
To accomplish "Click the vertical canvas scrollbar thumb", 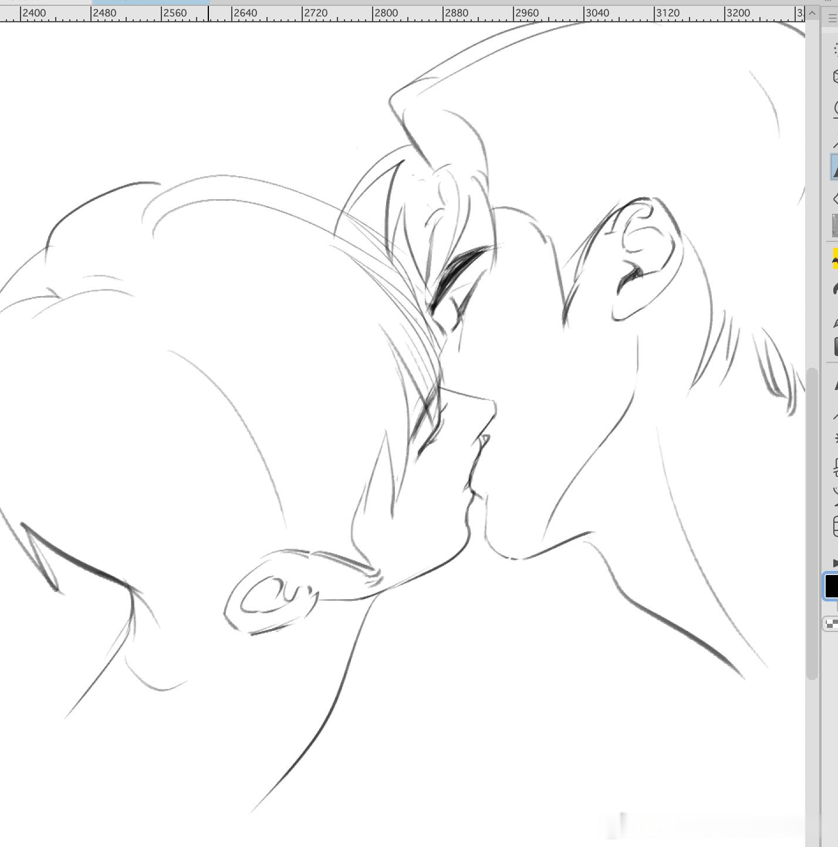I will [812, 523].
